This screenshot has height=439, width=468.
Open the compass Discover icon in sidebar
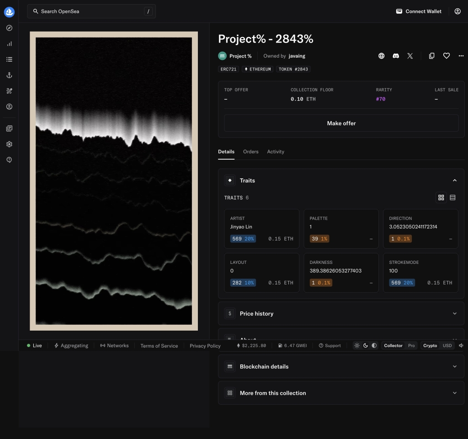9,28
